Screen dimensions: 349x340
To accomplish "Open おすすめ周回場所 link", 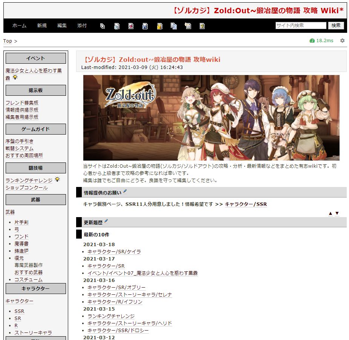I will (x=24, y=155).
